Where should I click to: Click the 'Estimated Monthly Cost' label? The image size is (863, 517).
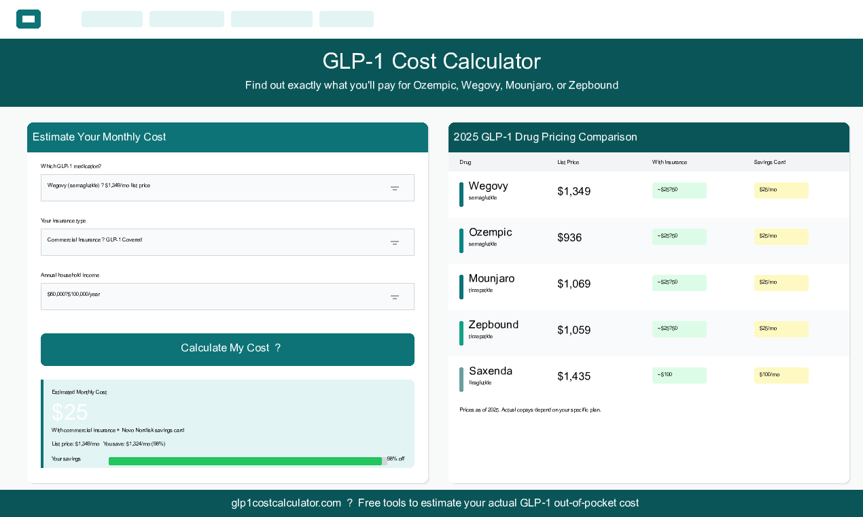(x=80, y=393)
